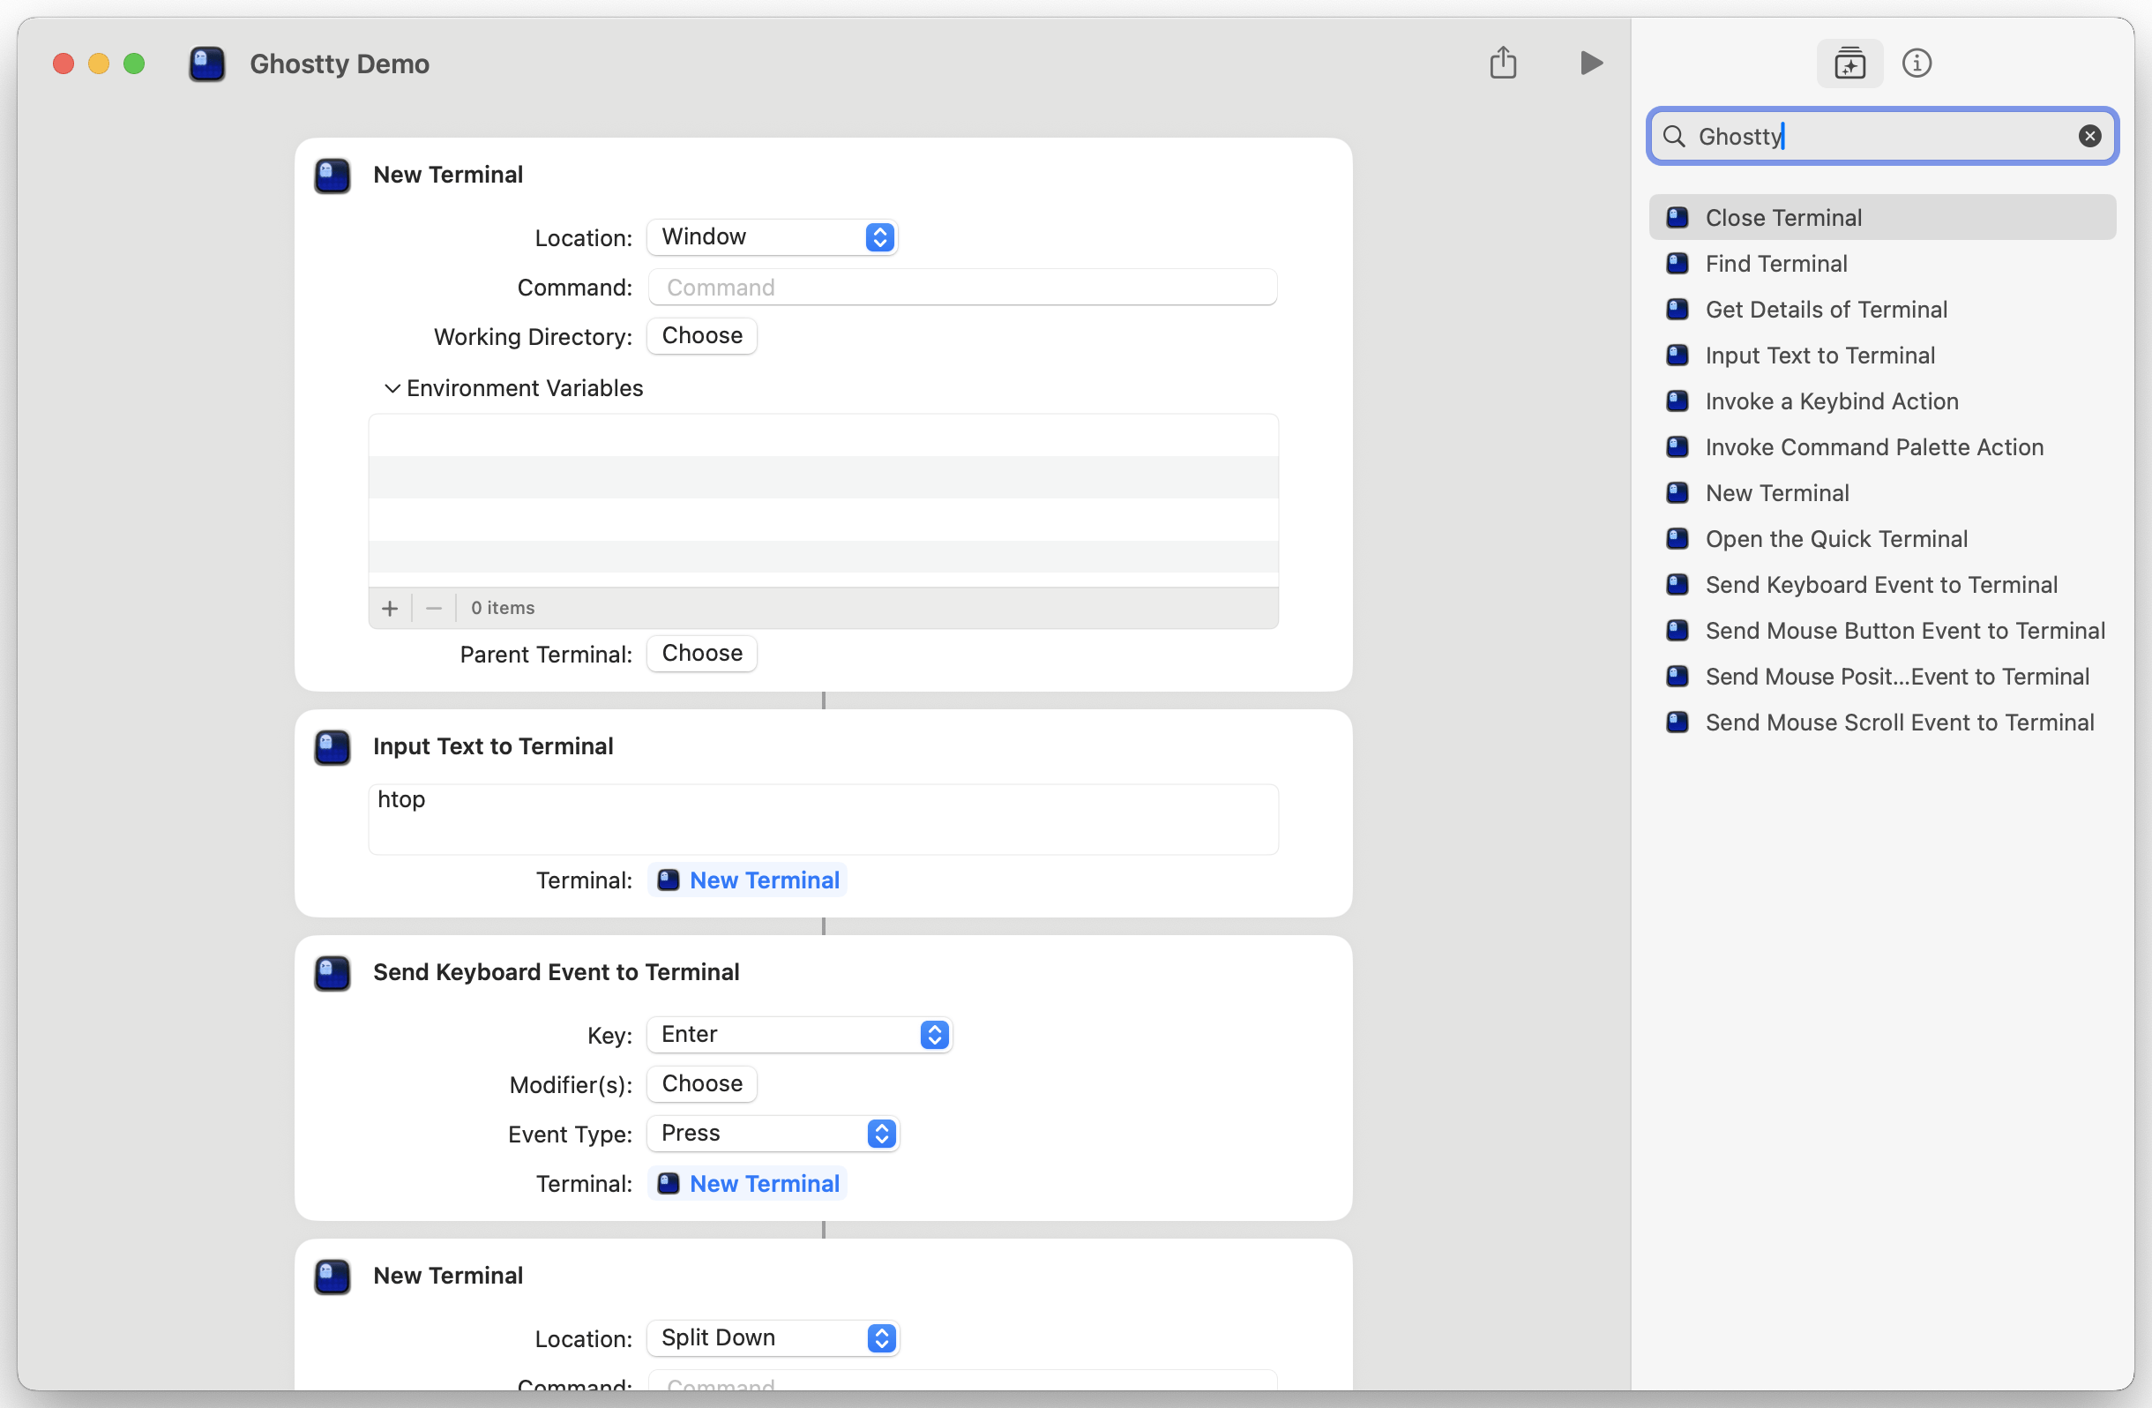Select Close Terminal in the action list
Screen dimensions: 2152x1408
click(1881, 217)
